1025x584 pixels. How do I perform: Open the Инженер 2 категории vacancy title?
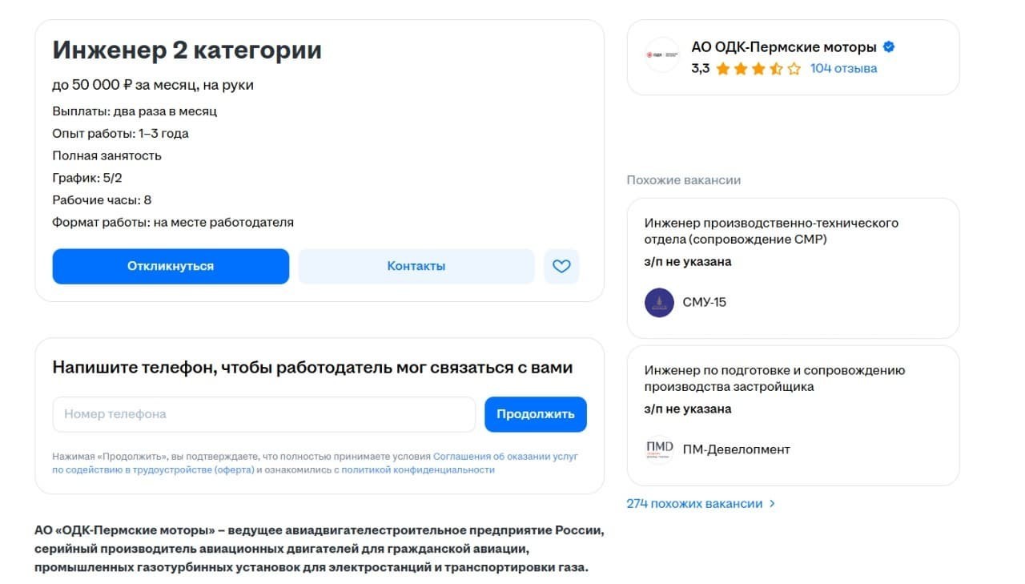[187, 50]
